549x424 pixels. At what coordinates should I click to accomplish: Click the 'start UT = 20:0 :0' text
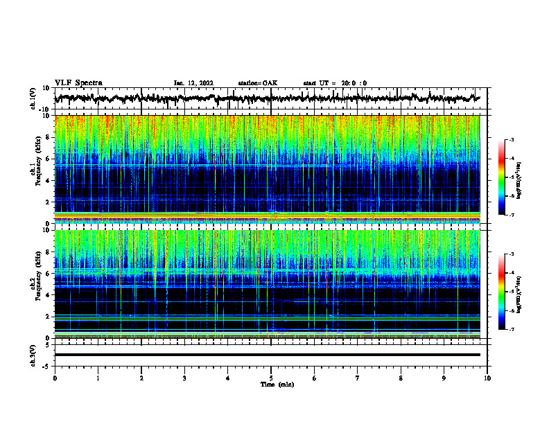pyautogui.click(x=335, y=83)
